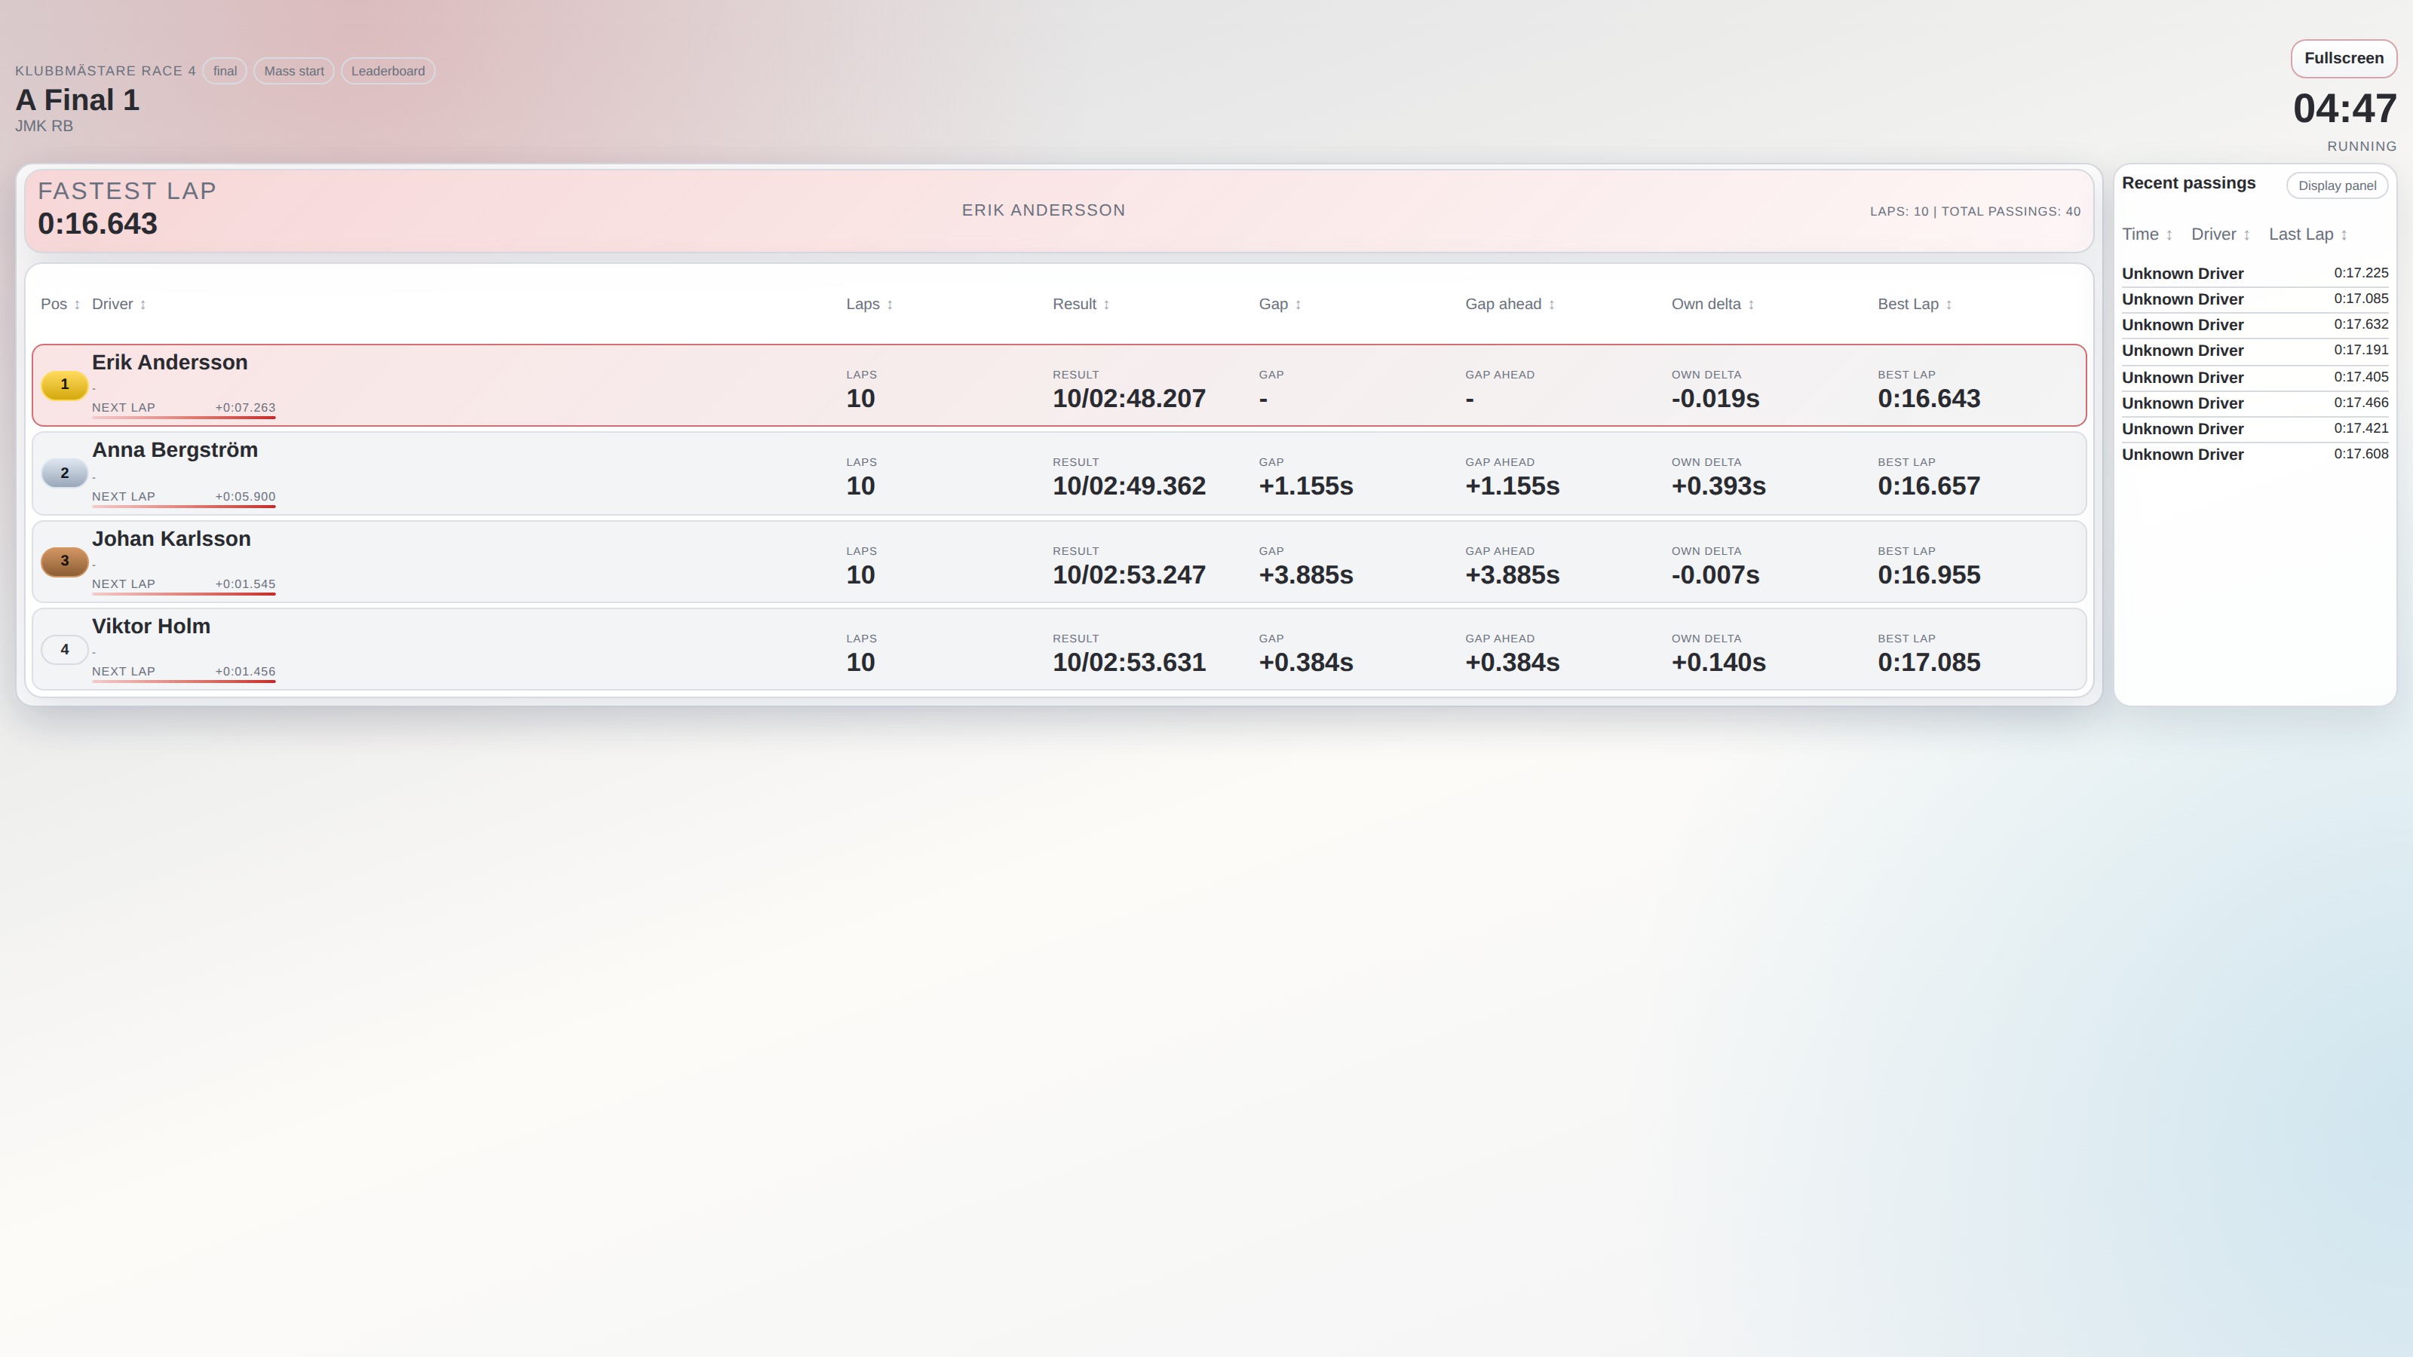This screenshot has height=1357, width=2413.
Task: Select the Mass start tag
Action: coord(294,71)
